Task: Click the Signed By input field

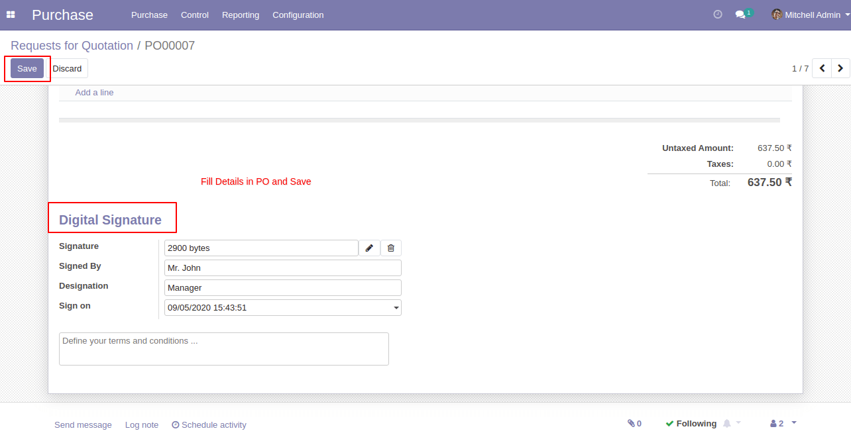Action: pos(282,268)
